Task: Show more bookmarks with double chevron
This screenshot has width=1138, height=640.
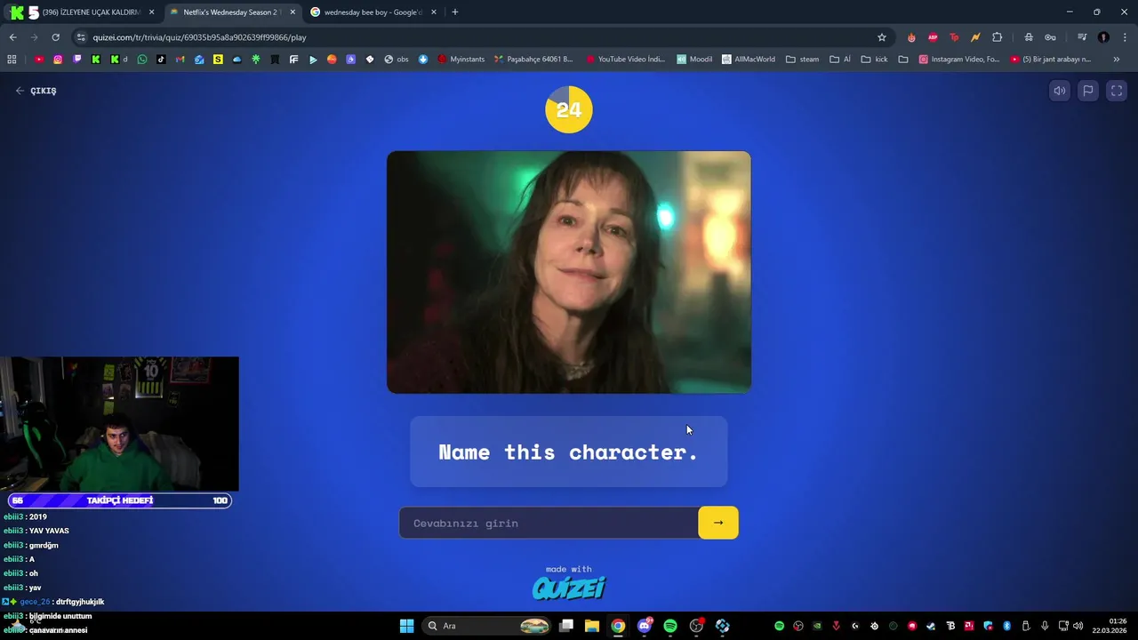Action: (1117, 60)
